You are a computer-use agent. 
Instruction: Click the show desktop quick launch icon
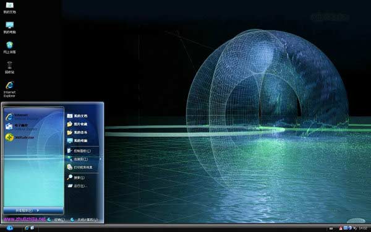pos(32,228)
